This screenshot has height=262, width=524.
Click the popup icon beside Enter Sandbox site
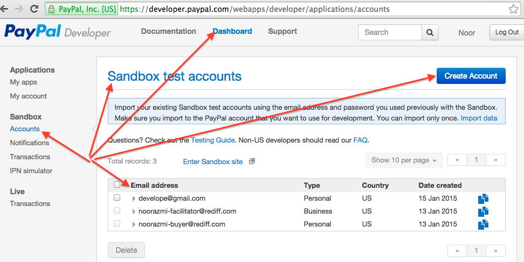(252, 161)
